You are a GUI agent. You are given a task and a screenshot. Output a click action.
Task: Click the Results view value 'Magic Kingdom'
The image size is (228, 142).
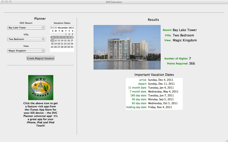point(185,40)
